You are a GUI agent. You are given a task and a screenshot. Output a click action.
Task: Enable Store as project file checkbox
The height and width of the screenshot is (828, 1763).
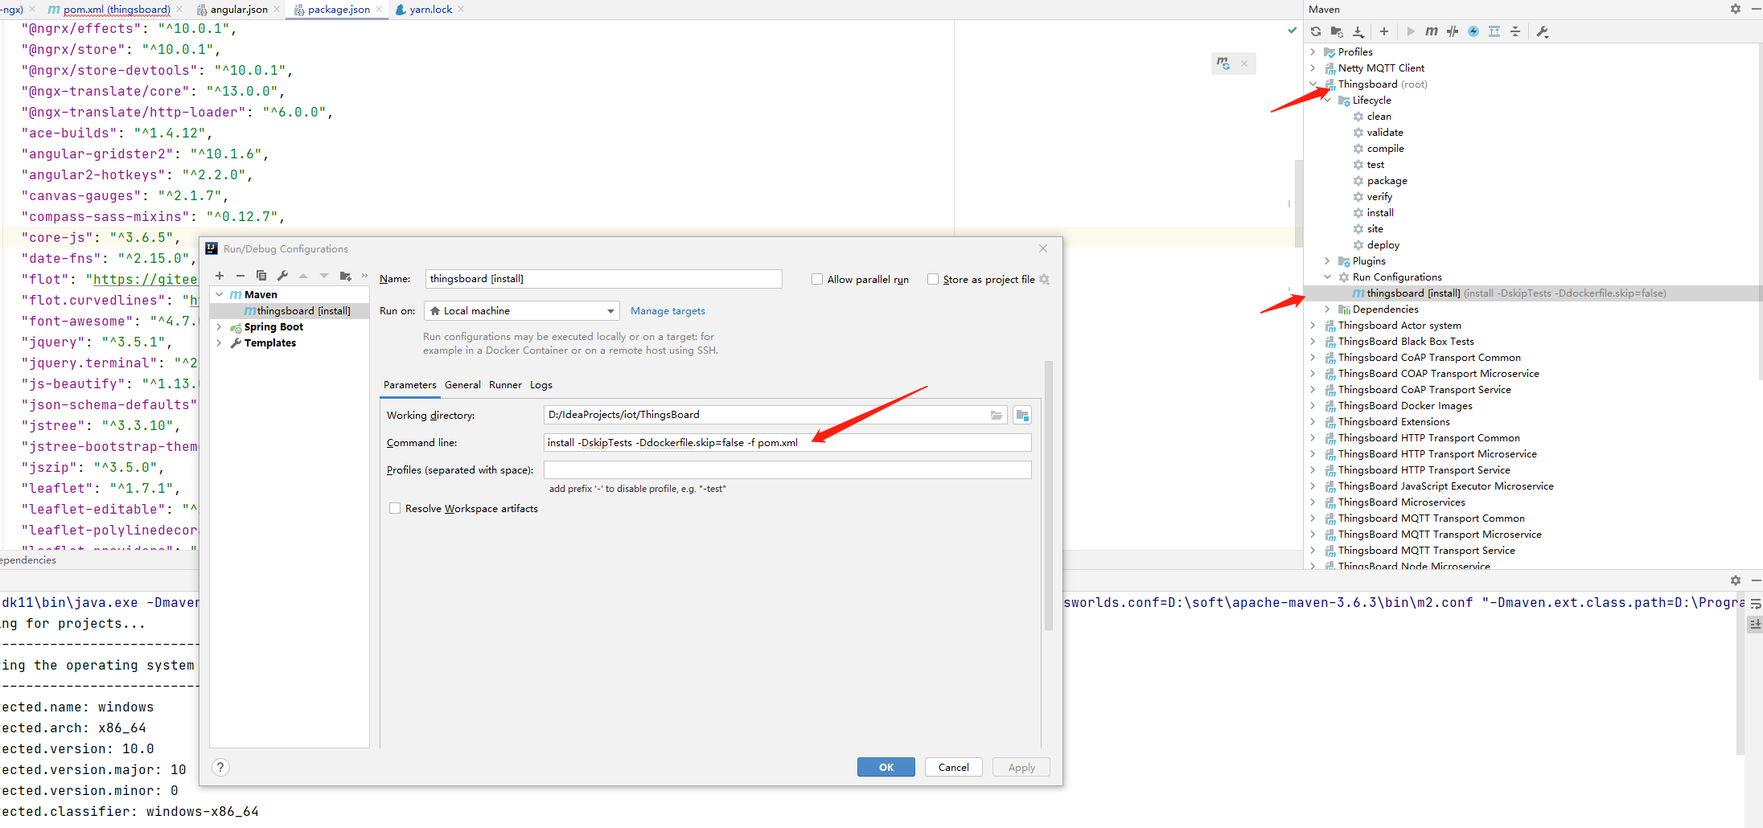pyautogui.click(x=933, y=279)
